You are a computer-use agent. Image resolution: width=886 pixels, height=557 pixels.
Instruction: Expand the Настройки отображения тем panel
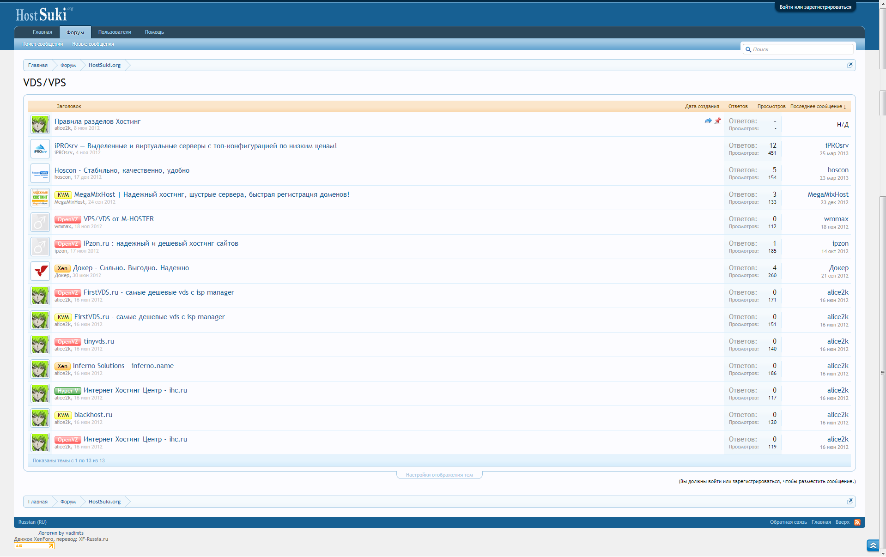tap(439, 475)
